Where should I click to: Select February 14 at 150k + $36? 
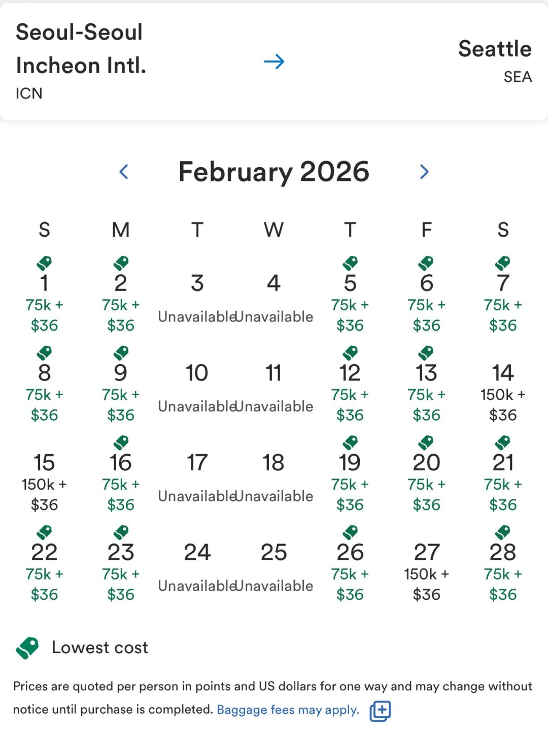(x=503, y=393)
